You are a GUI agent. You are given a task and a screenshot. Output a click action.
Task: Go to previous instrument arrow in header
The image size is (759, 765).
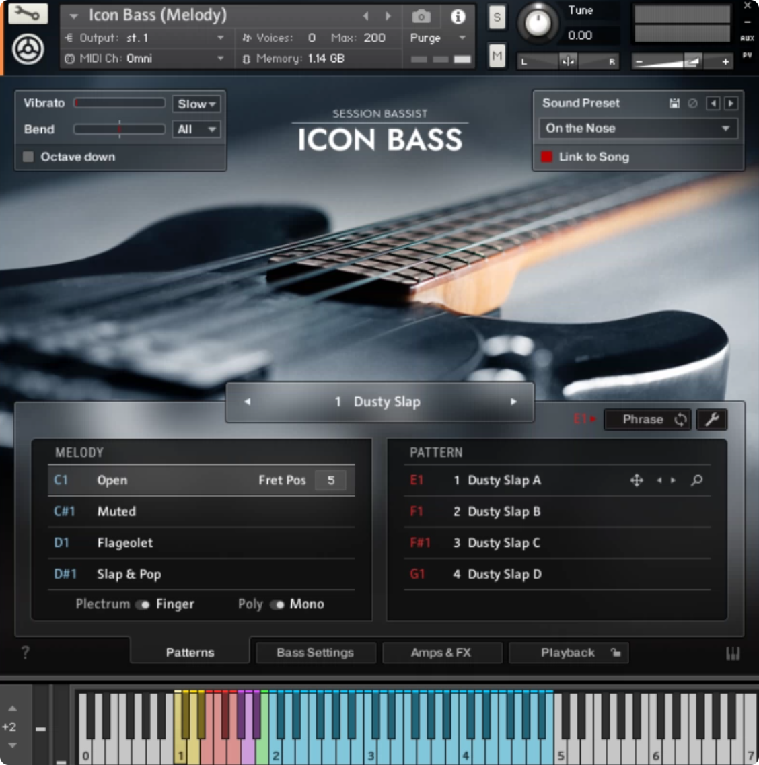point(365,16)
